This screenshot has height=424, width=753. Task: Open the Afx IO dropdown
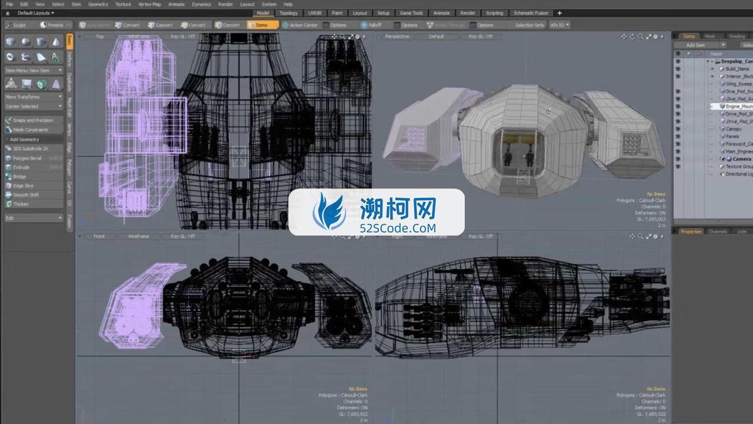tap(559, 25)
